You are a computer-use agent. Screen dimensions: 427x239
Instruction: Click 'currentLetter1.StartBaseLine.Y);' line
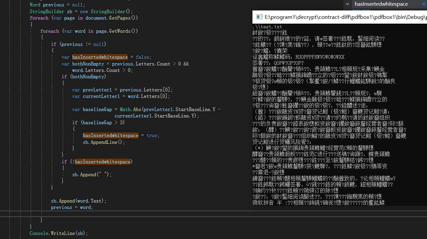(x=157, y=116)
